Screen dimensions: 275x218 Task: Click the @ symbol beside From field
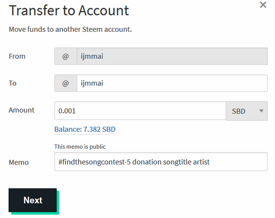coord(65,56)
